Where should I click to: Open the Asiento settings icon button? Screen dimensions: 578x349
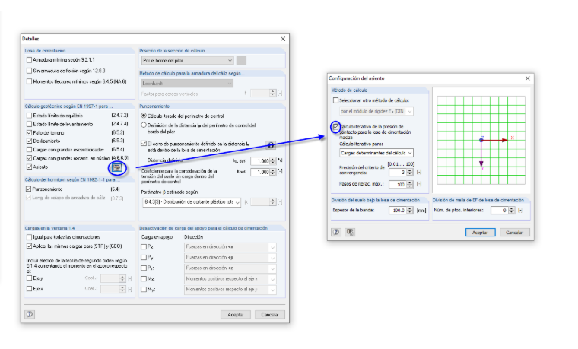click(x=117, y=168)
